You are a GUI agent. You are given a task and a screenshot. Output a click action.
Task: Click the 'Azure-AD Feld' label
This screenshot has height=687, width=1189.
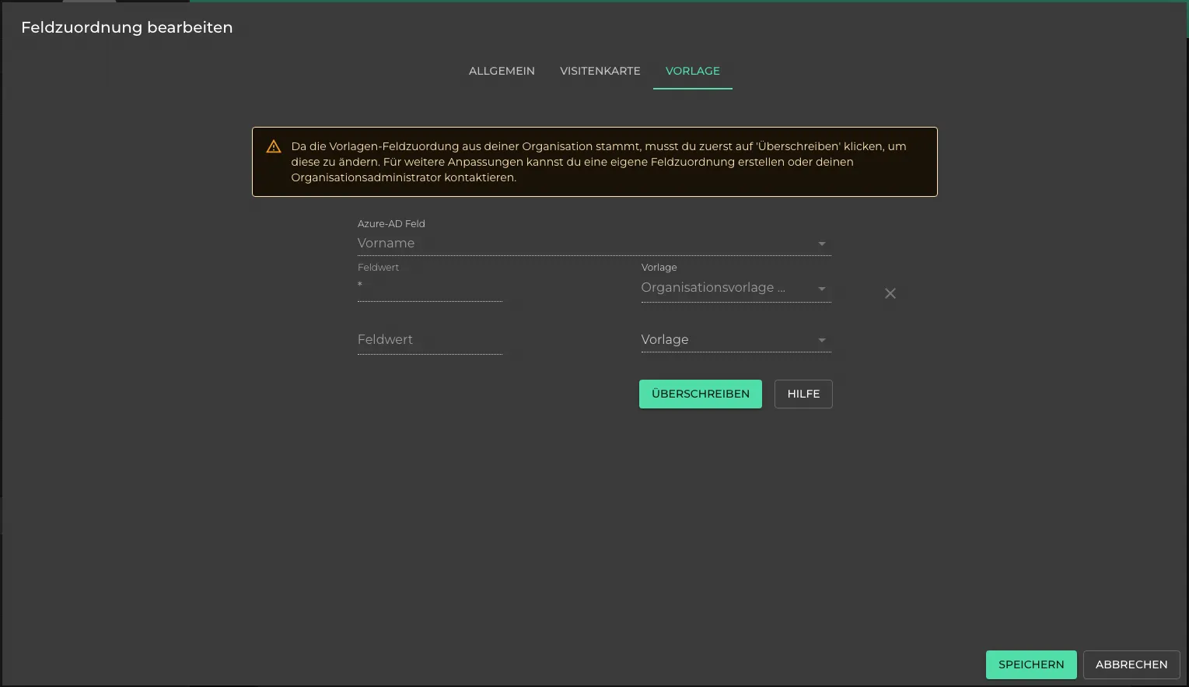391,223
